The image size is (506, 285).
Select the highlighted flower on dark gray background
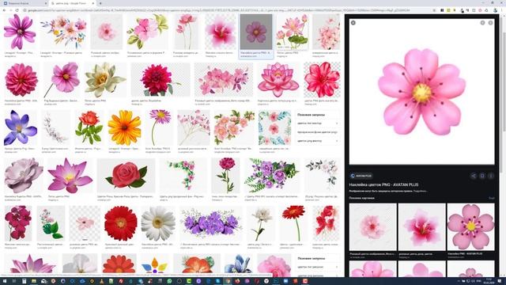point(256,32)
